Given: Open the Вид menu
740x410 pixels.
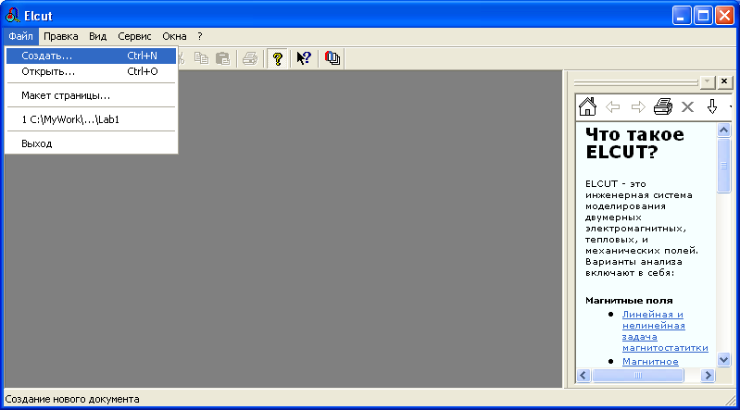Looking at the screenshot, I should [97, 36].
